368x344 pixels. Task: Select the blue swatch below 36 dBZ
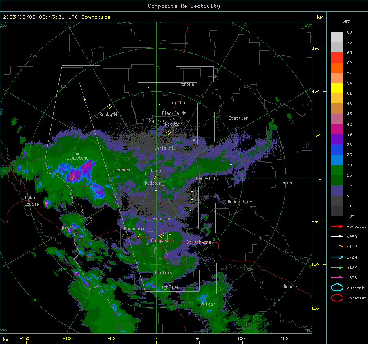coord(337,150)
